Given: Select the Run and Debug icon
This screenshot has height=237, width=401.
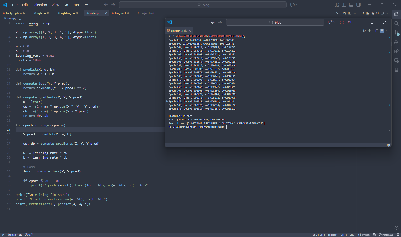Looking at the screenshot, I should 396,42.
